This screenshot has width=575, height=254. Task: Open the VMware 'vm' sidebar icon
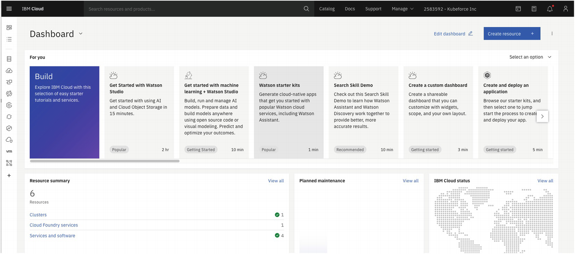(9, 151)
